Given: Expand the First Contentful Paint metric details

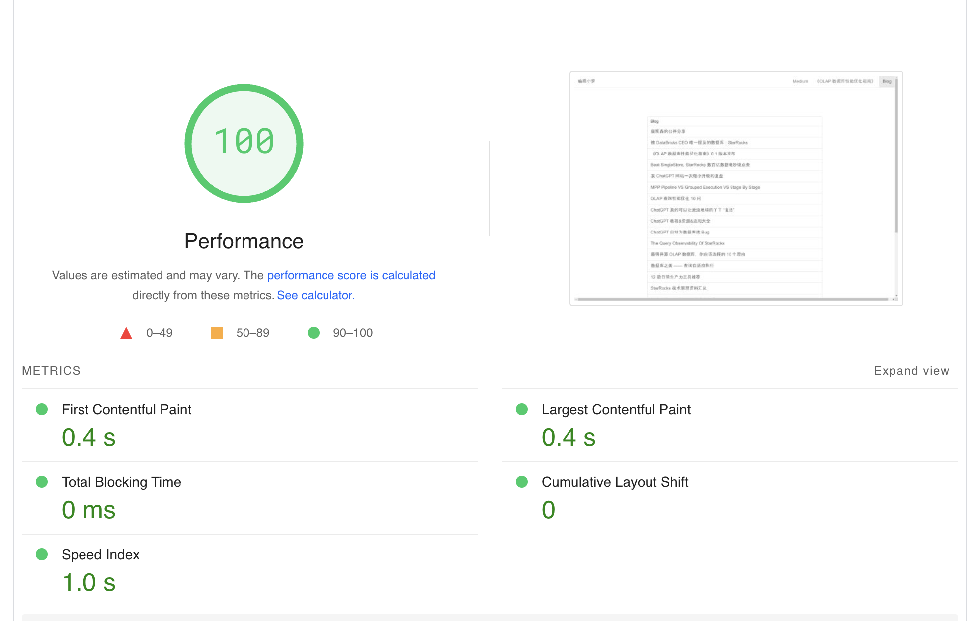Looking at the screenshot, I should (126, 409).
